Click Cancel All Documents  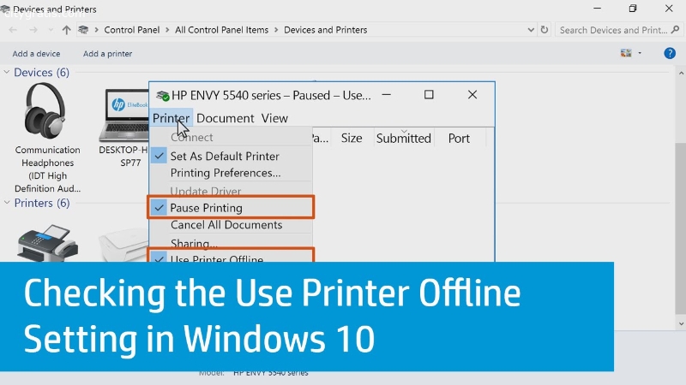231,225
